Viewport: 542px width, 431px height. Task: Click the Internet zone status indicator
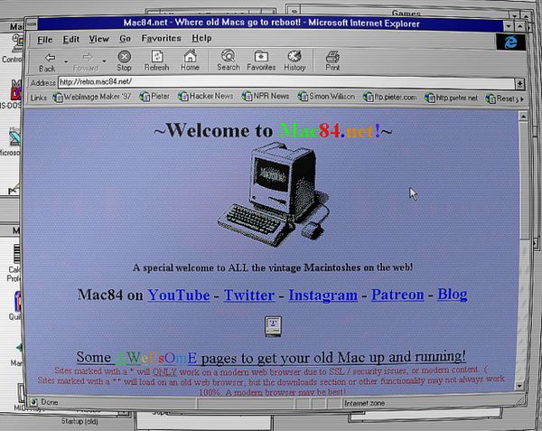(x=364, y=403)
